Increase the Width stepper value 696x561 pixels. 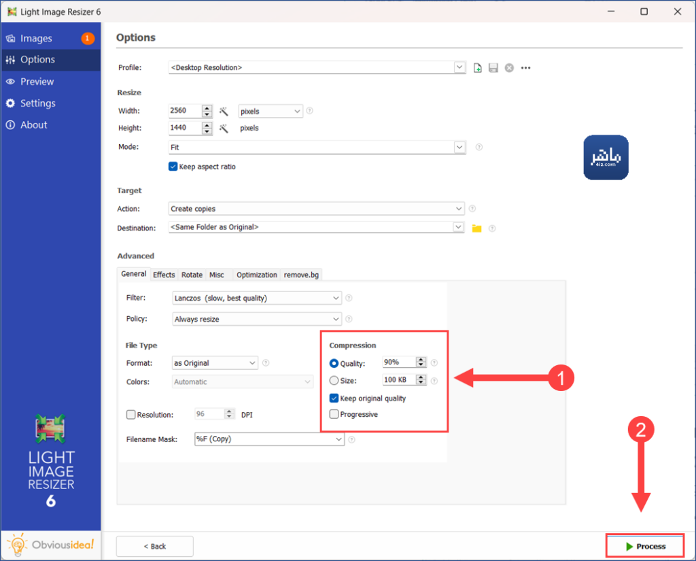coord(207,108)
